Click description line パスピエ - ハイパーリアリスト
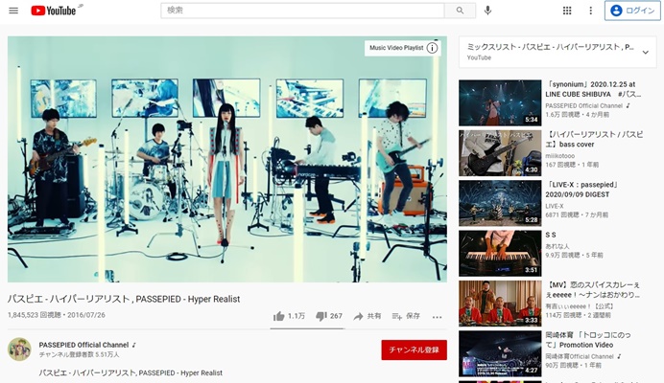The image size is (664, 383). coord(130,372)
